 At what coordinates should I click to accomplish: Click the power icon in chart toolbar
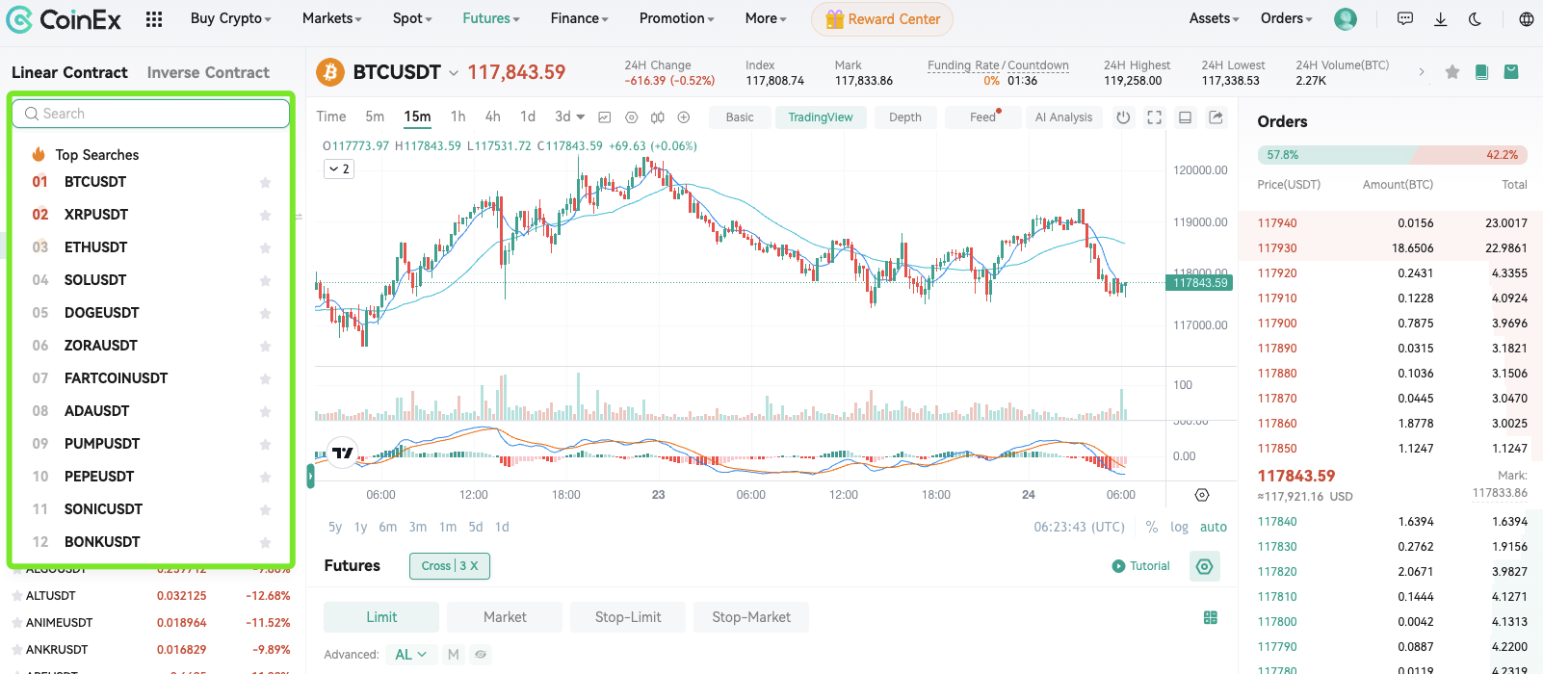point(1123,117)
